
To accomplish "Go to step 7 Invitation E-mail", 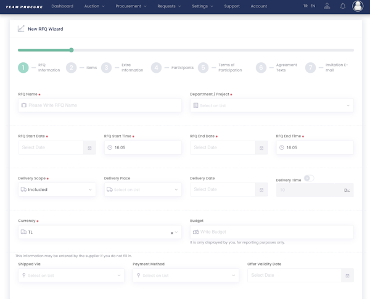I will click(327, 68).
